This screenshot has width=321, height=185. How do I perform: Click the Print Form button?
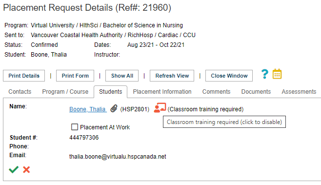point(75,76)
